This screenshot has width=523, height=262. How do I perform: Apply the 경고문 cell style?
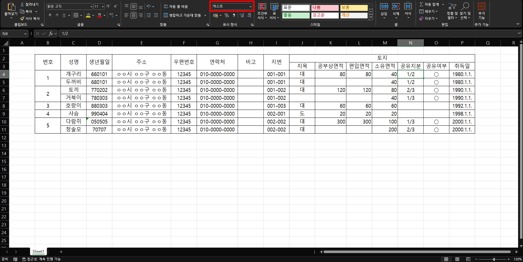click(x=325, y=15)
